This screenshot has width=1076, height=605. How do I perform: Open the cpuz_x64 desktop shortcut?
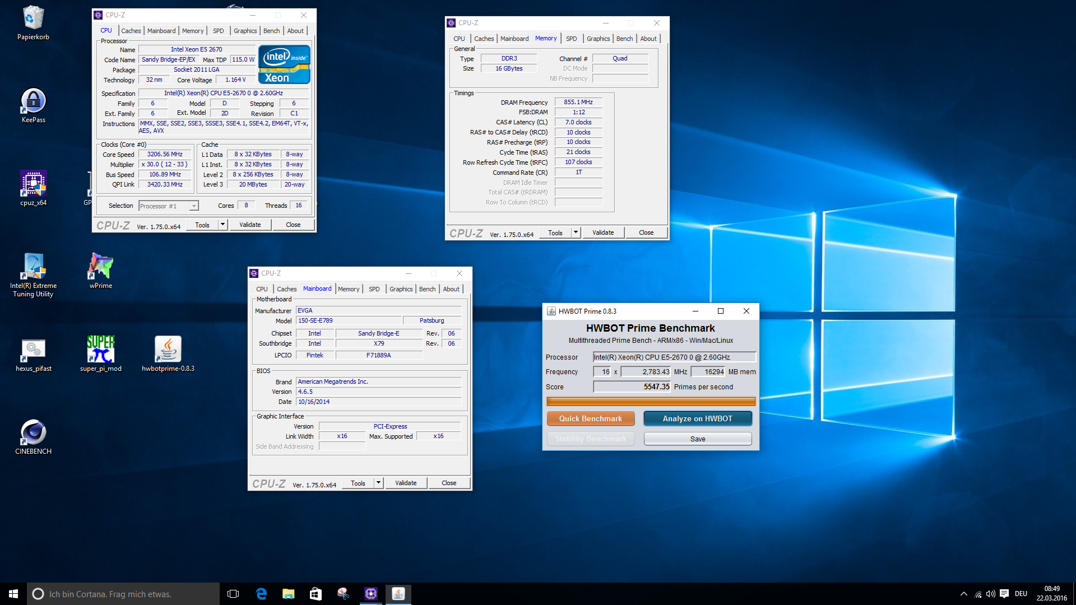[x=33, y=188]
